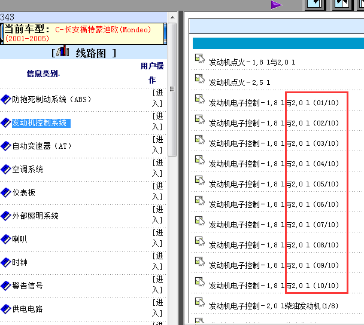Open 发动机点火－2,5 l diagram
This screenshot has height=325, width=364.
tap(239, 82)
